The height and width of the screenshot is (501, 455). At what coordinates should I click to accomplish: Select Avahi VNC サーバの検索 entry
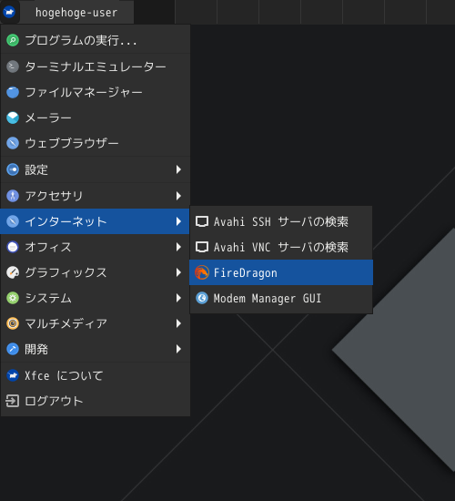click(281, 247)
